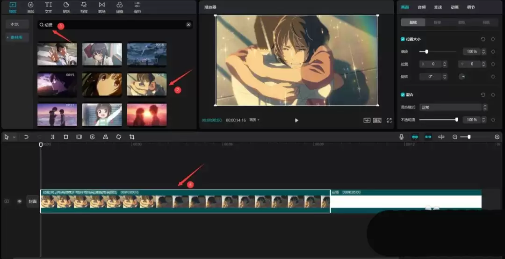The height and width of the screenshot is (259, 505).
Task: Click the 适应 aspect ratio button in player
Action: (377, 120)
